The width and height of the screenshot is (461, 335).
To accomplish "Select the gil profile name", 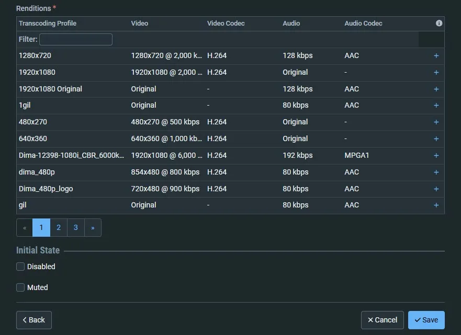I will pos(23,205).
